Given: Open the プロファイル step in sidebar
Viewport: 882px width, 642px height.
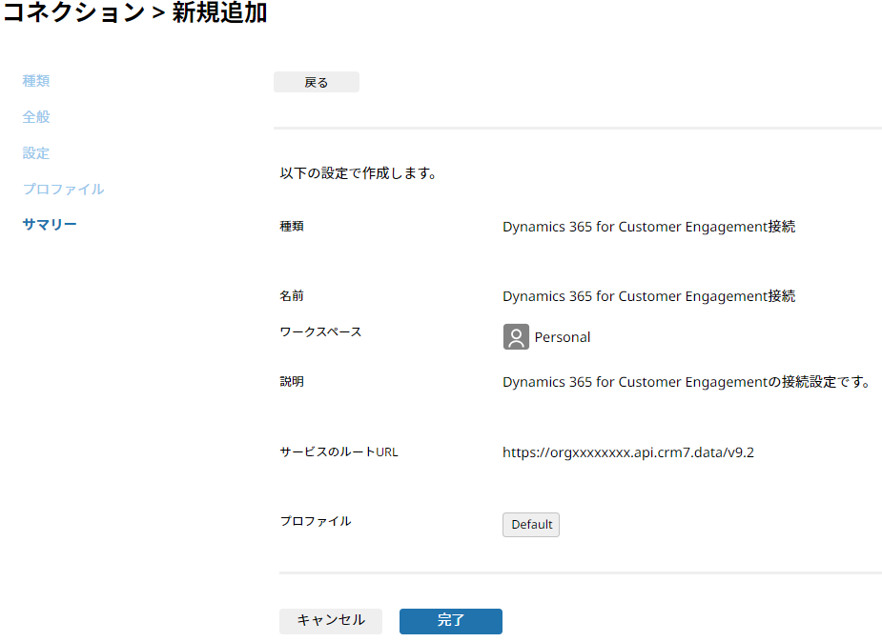Looking at the screenshot, I should [x=64, y=189].
